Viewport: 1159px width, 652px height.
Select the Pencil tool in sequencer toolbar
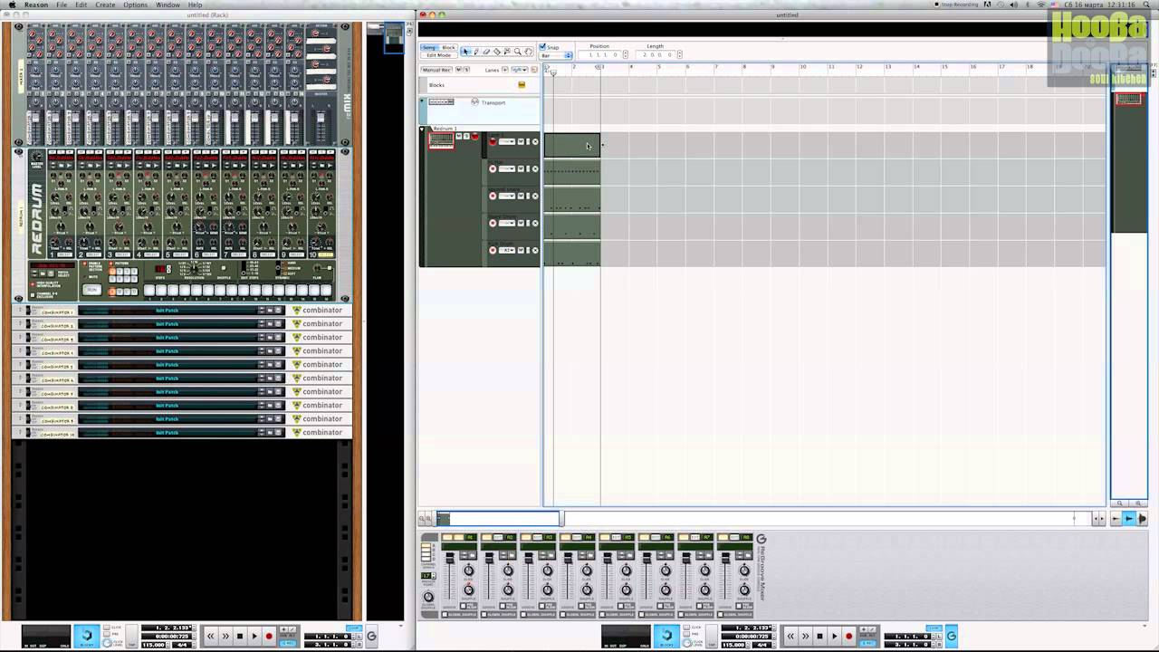pyautogui.click(x=476, y=52)
